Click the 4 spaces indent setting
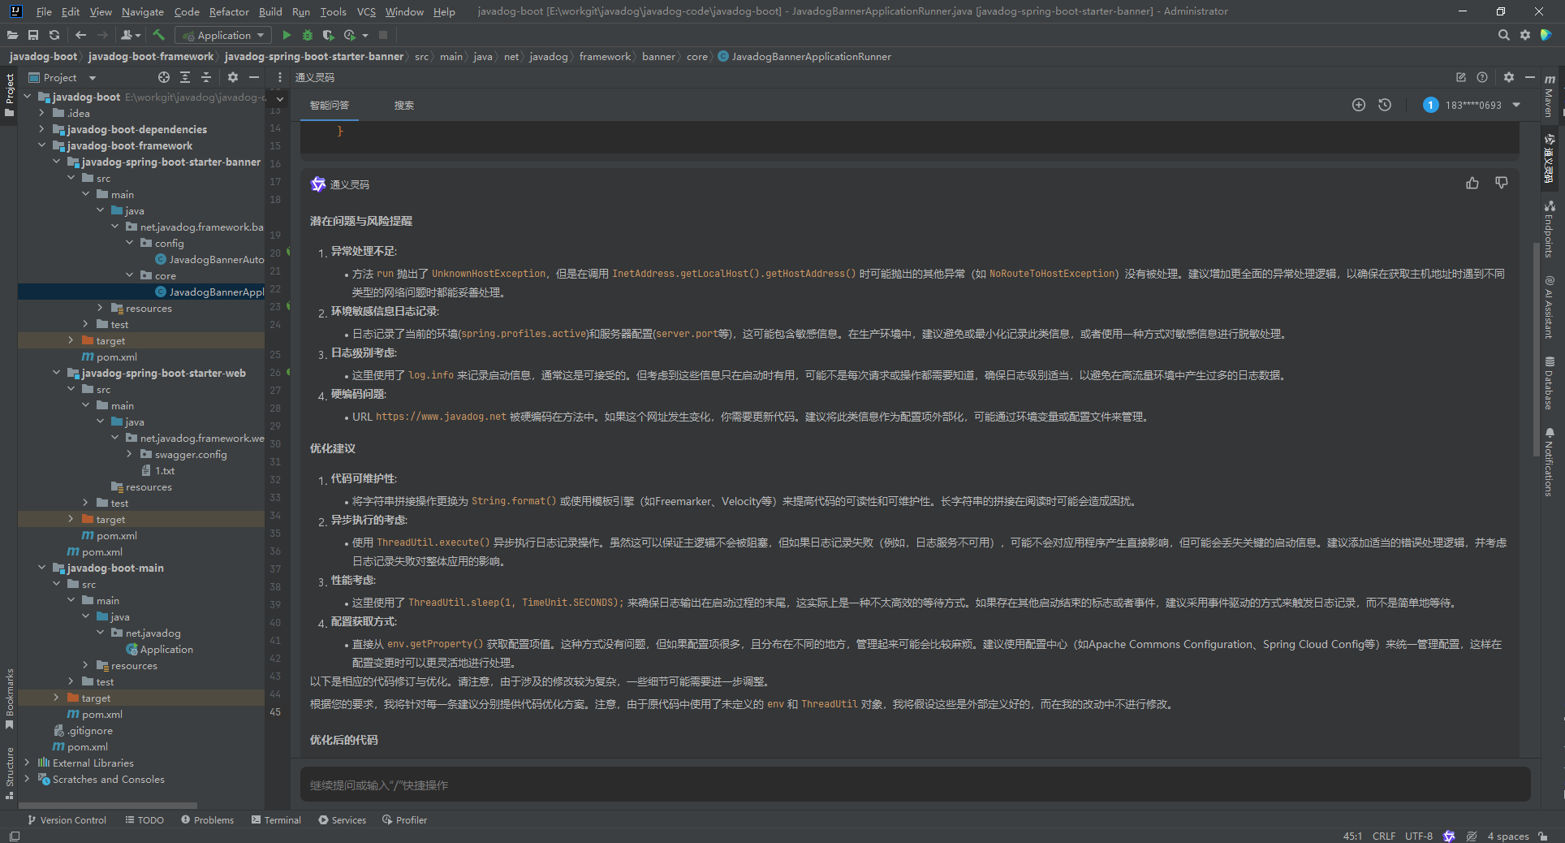This screenshot has height=843, width=1565. click(1508, 836)
